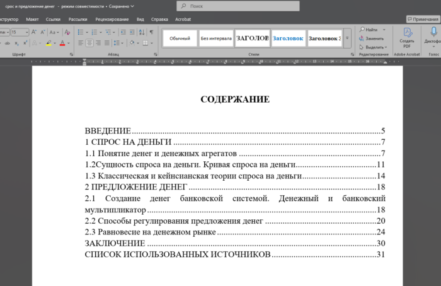Toggle subscript formatting

(x=16, y=43)
